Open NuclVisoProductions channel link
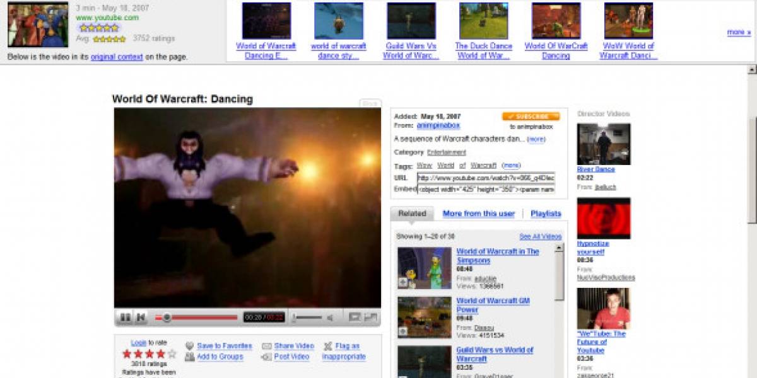The image size is (757, 378). click(606, 277)
